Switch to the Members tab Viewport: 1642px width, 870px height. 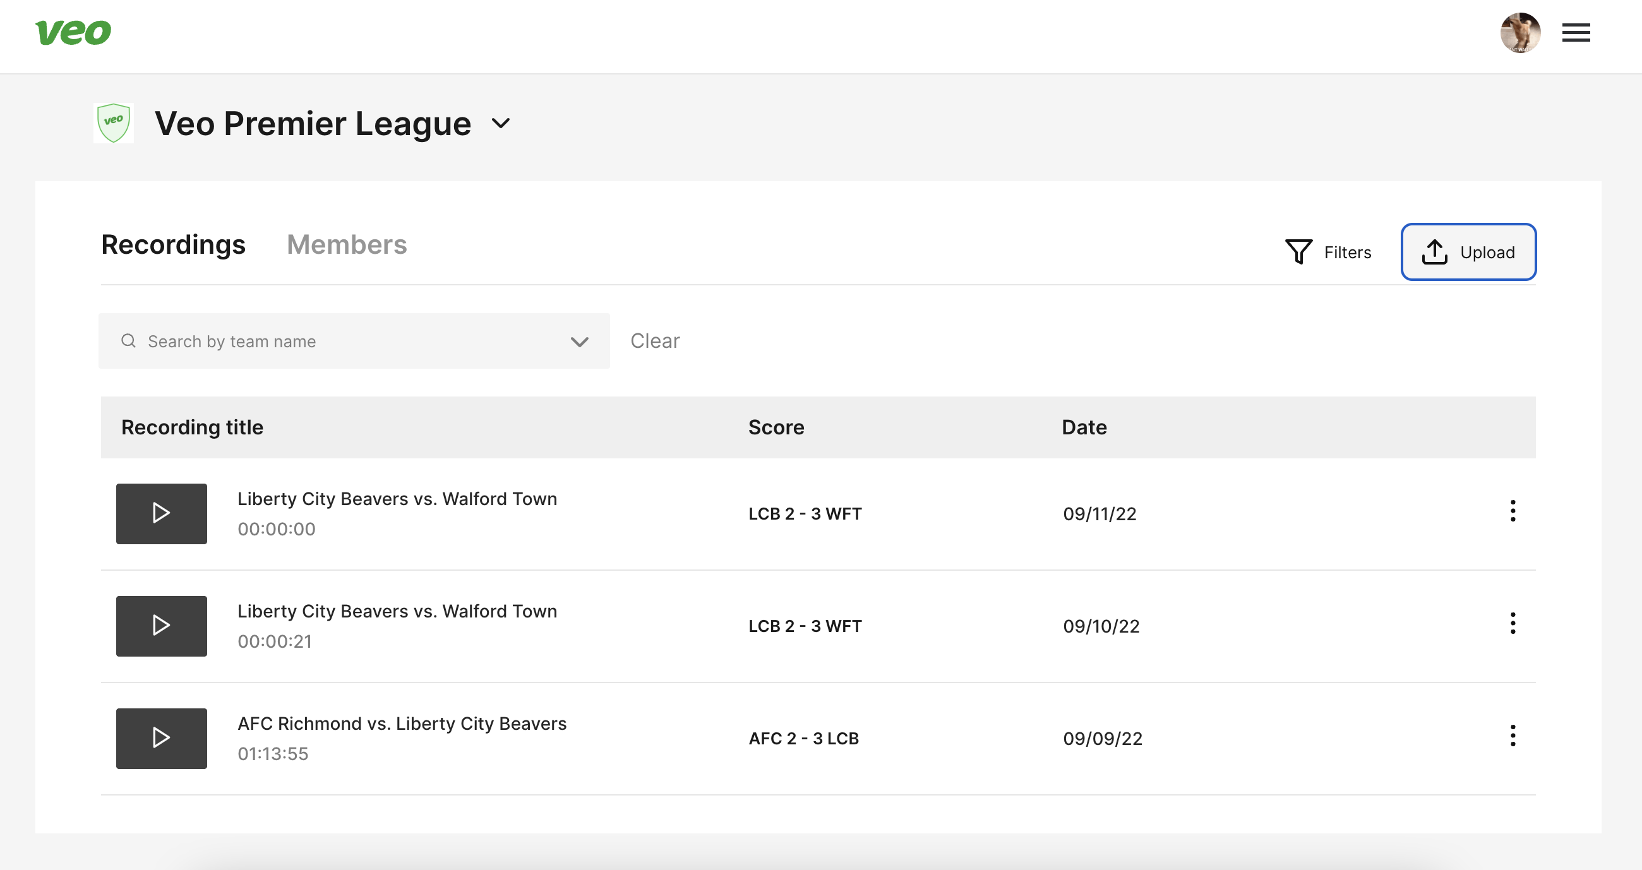pyautogui.click(x=347, y=245)
